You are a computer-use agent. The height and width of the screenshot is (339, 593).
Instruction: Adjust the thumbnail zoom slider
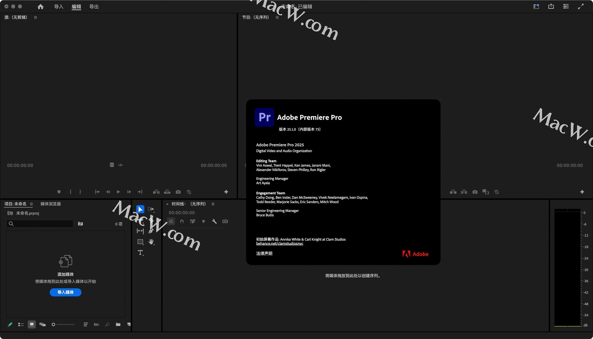(63, 324)
